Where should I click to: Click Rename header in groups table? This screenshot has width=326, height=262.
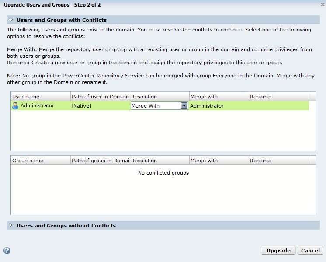(278, 161)
